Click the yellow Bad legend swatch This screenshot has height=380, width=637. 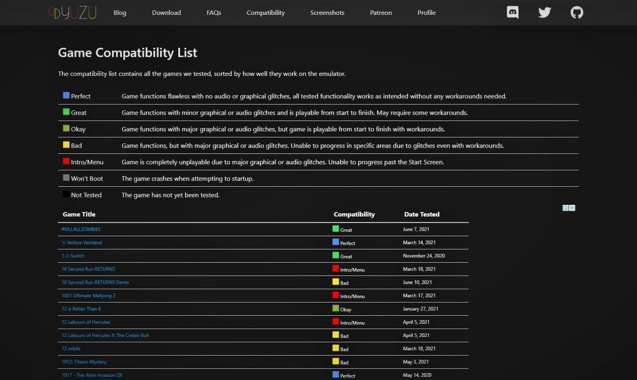coord(66,145)
